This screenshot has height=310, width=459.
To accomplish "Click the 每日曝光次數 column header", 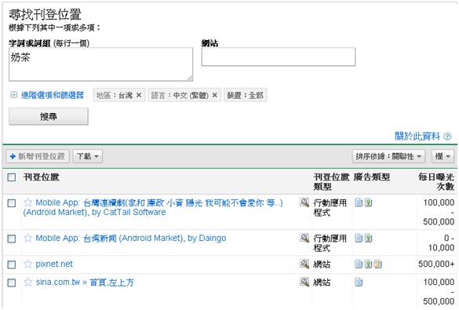I will click(x=436, y=181).
